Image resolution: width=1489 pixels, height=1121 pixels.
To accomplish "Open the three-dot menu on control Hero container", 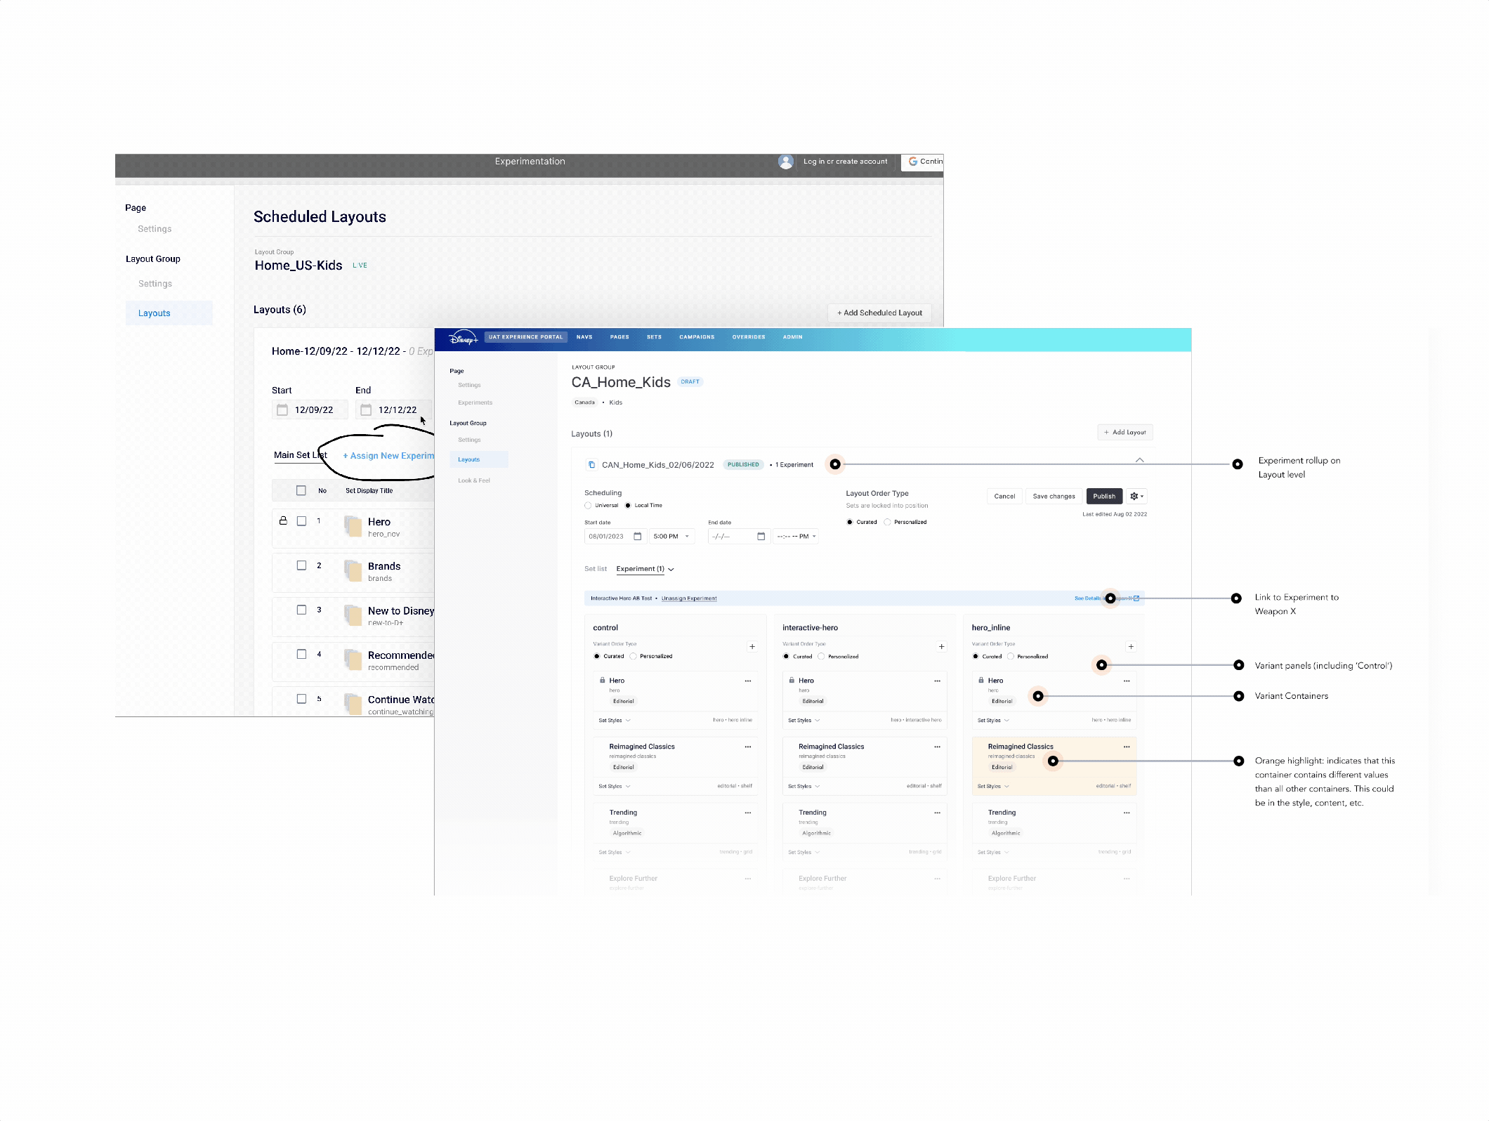I will (x=748, y=681).
